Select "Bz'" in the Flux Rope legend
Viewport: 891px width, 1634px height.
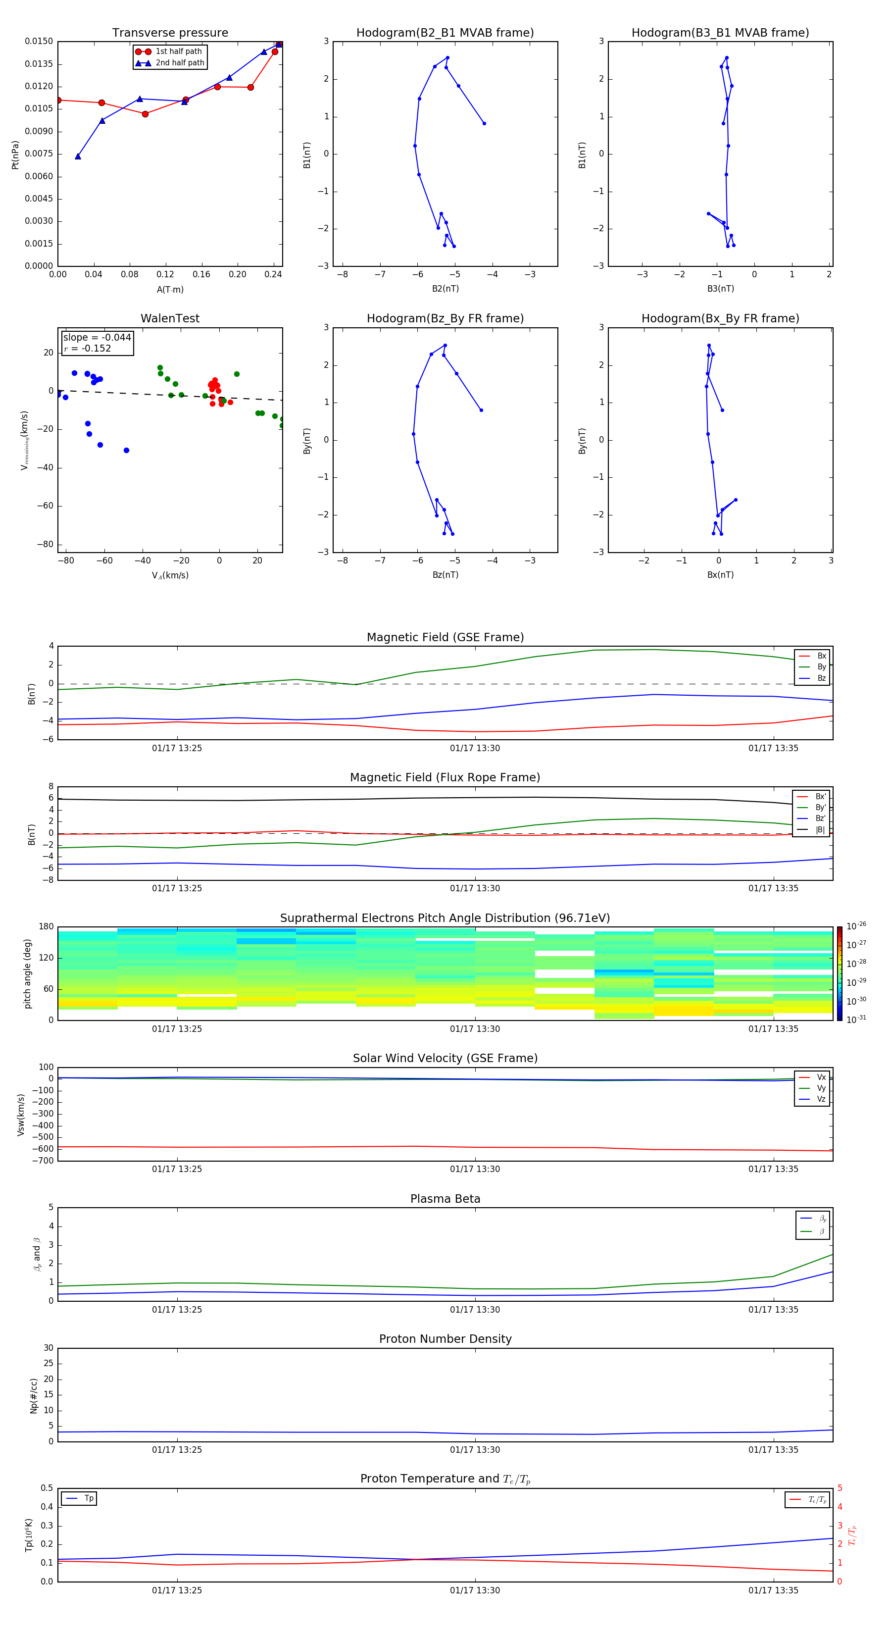811,818
